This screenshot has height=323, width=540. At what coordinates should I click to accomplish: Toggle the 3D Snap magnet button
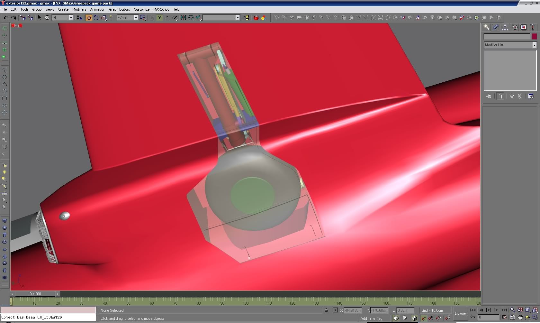pos(424,318)
